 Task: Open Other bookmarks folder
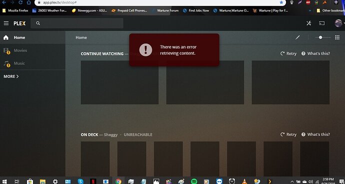point(330,10)
